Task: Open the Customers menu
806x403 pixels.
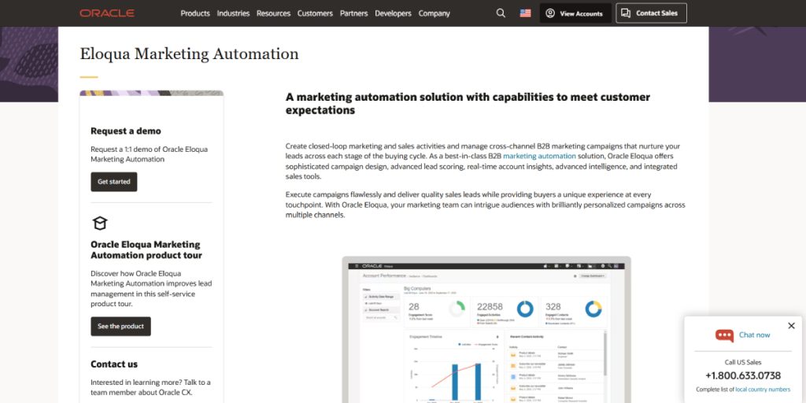Action: point(315,13)
